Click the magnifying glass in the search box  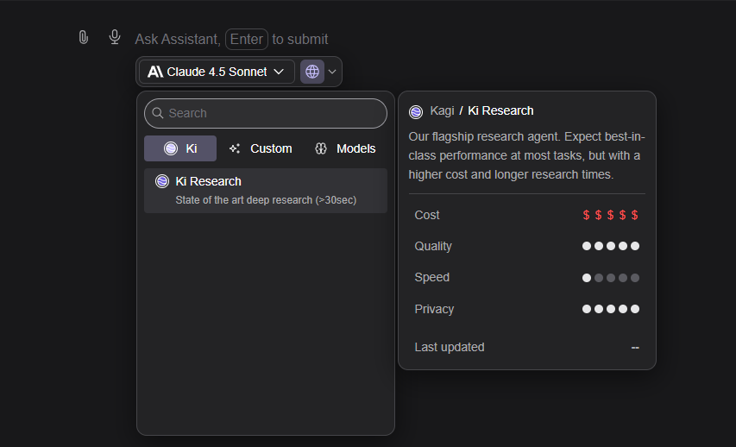click(158, 113)
